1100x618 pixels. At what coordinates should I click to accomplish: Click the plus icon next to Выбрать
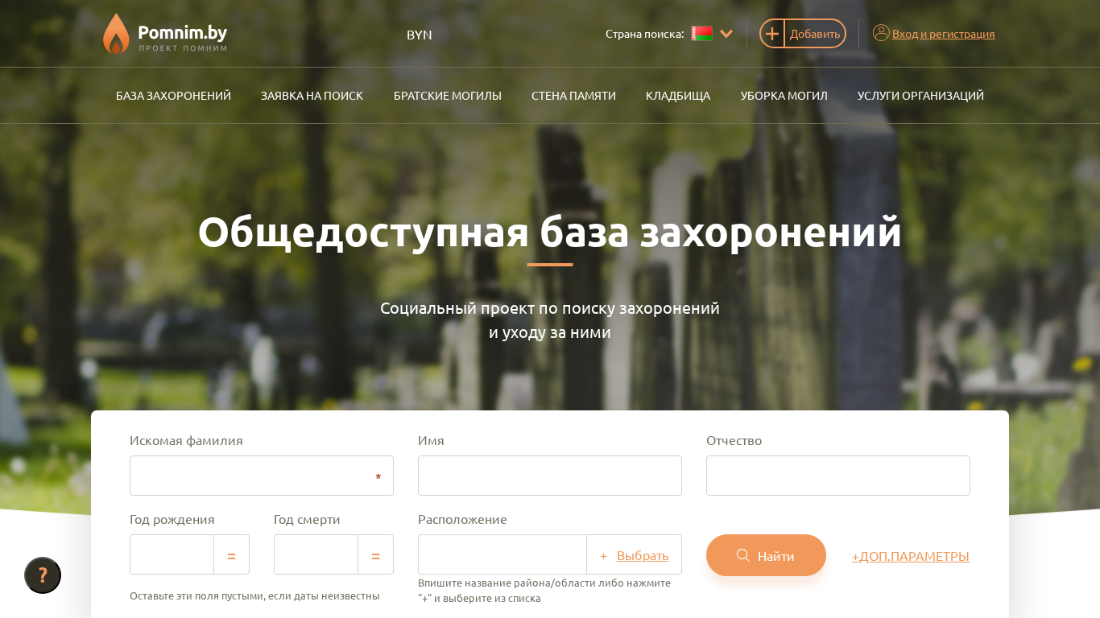click(603, 556)
